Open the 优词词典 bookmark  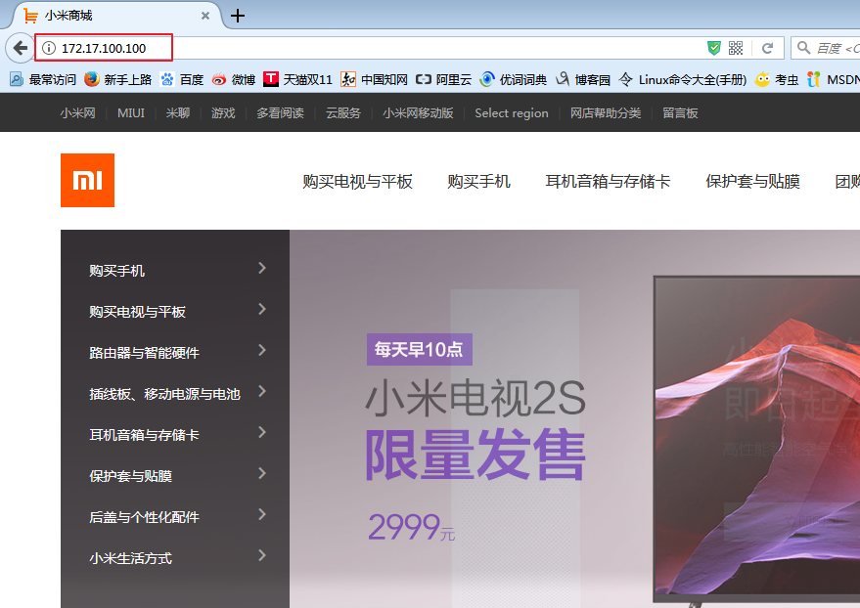(x=514, y=79)
